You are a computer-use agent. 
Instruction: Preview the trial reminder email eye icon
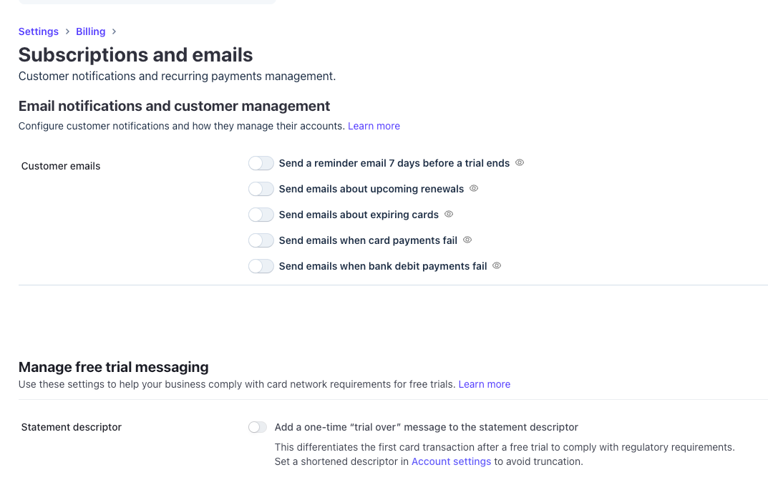(520, 163)
